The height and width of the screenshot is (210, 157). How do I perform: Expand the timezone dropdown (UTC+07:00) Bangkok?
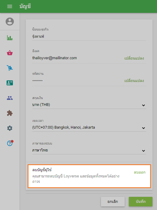click(89, 127)
